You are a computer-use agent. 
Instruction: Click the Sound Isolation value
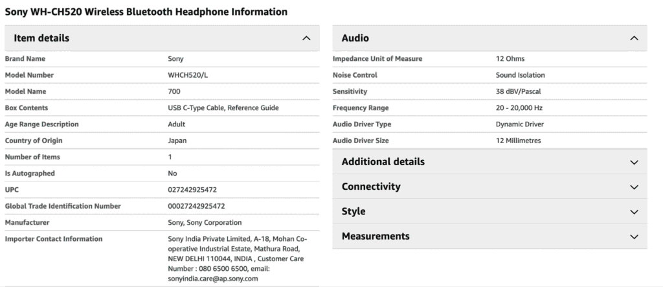[x=520, y=75]
